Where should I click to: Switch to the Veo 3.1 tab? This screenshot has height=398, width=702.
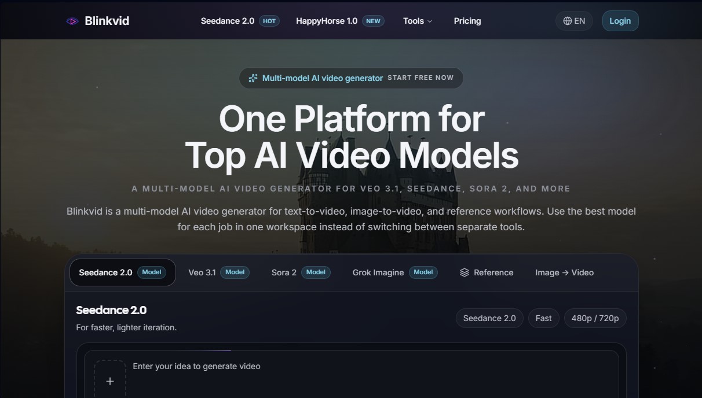click(x=219, y=272)
